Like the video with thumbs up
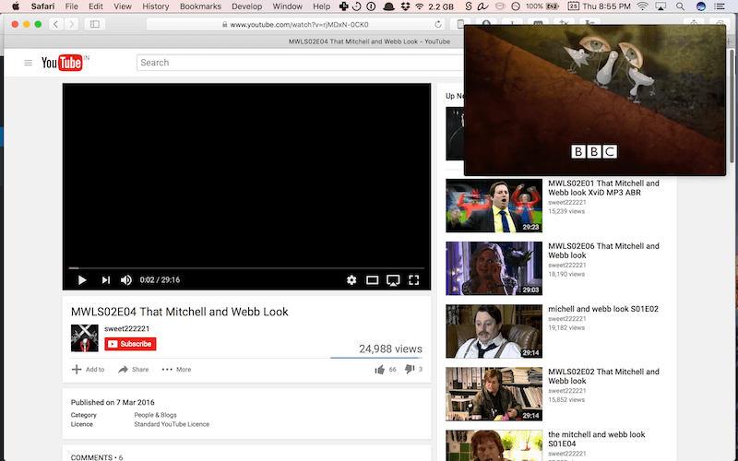 tap(379, 369)
